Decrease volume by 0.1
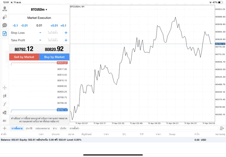226x157 pixels. pyautogui.click(x=15, y=25)
